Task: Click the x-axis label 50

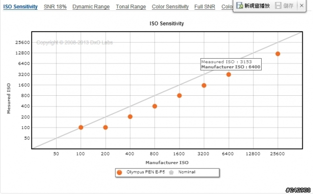Action: [x=56, y=154]
